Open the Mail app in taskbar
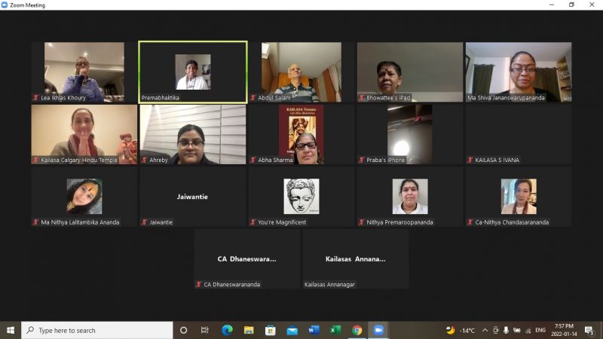603x339 pixels. (292, 330)
